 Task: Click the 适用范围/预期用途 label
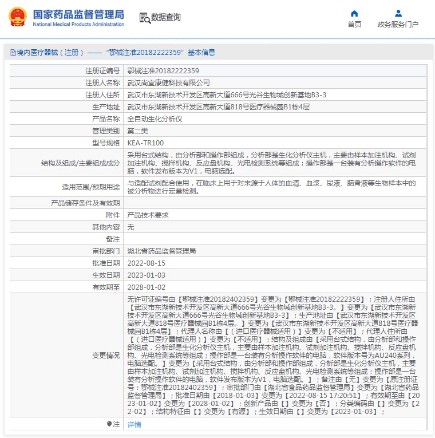pyautogui.click(x=91, y=187)
